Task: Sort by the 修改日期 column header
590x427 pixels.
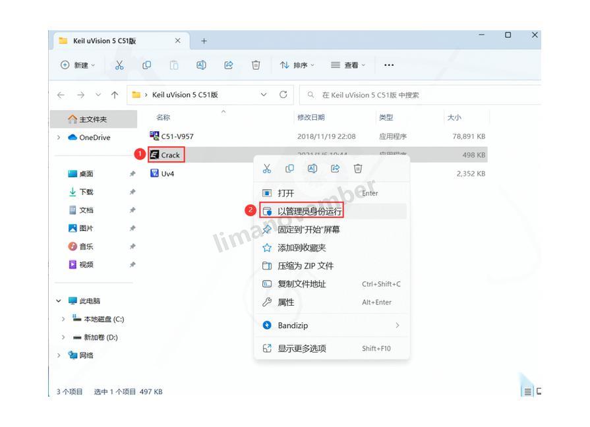Action: click(x=310, y=117)
